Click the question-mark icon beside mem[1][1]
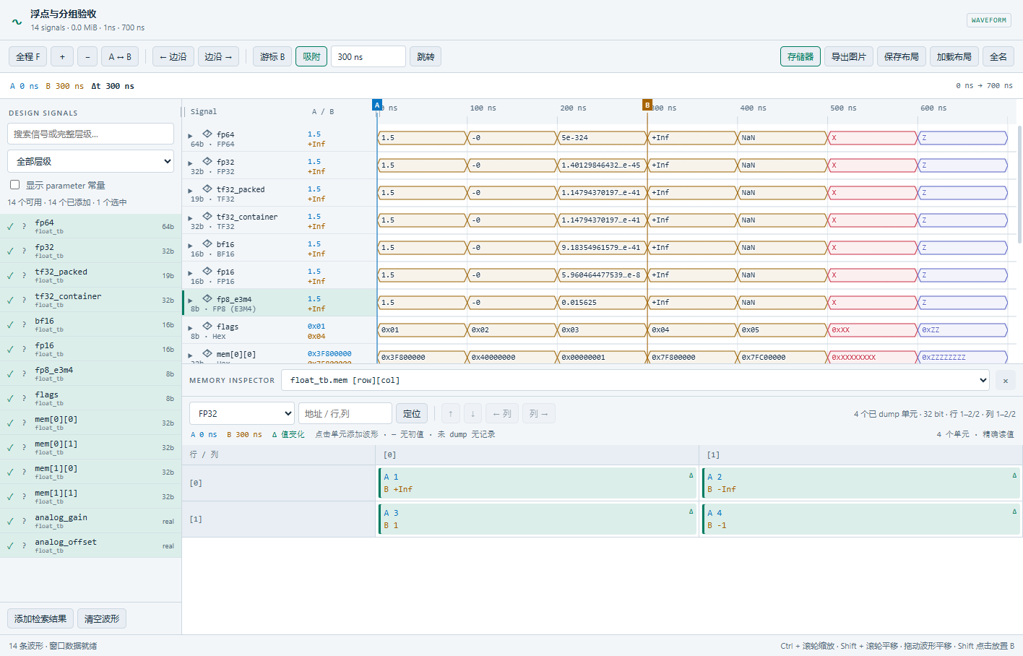The image size is (1023, 656). coord(24,496)
